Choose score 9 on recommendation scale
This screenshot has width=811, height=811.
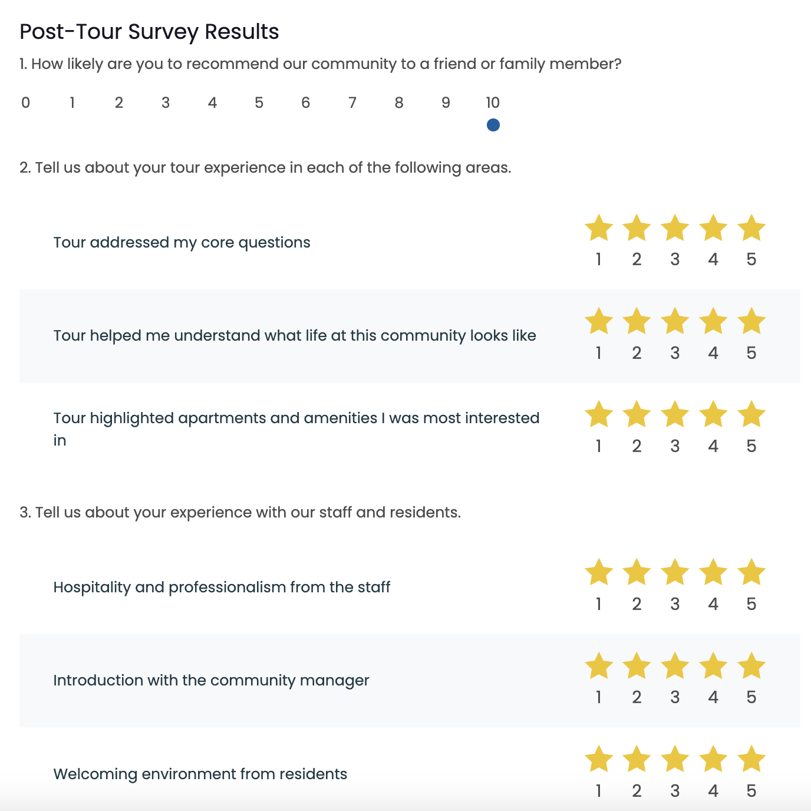pos(446,103)
